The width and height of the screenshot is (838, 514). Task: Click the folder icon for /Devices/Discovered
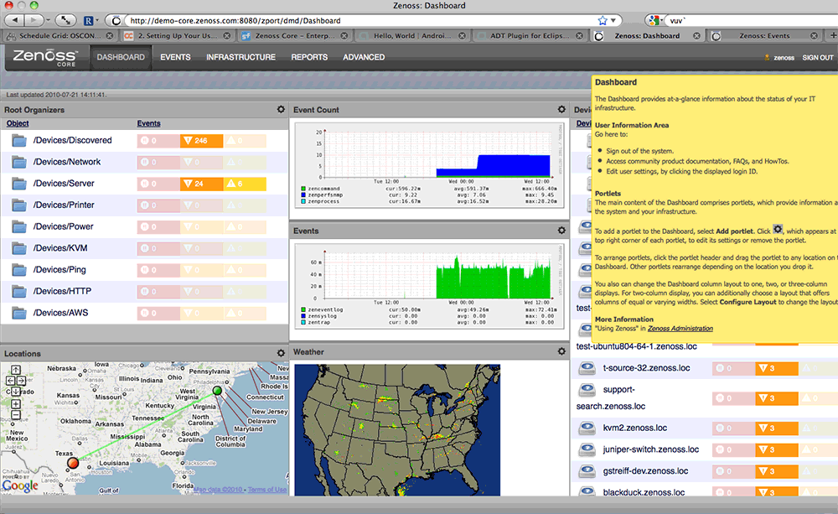(x=19, y=141)
